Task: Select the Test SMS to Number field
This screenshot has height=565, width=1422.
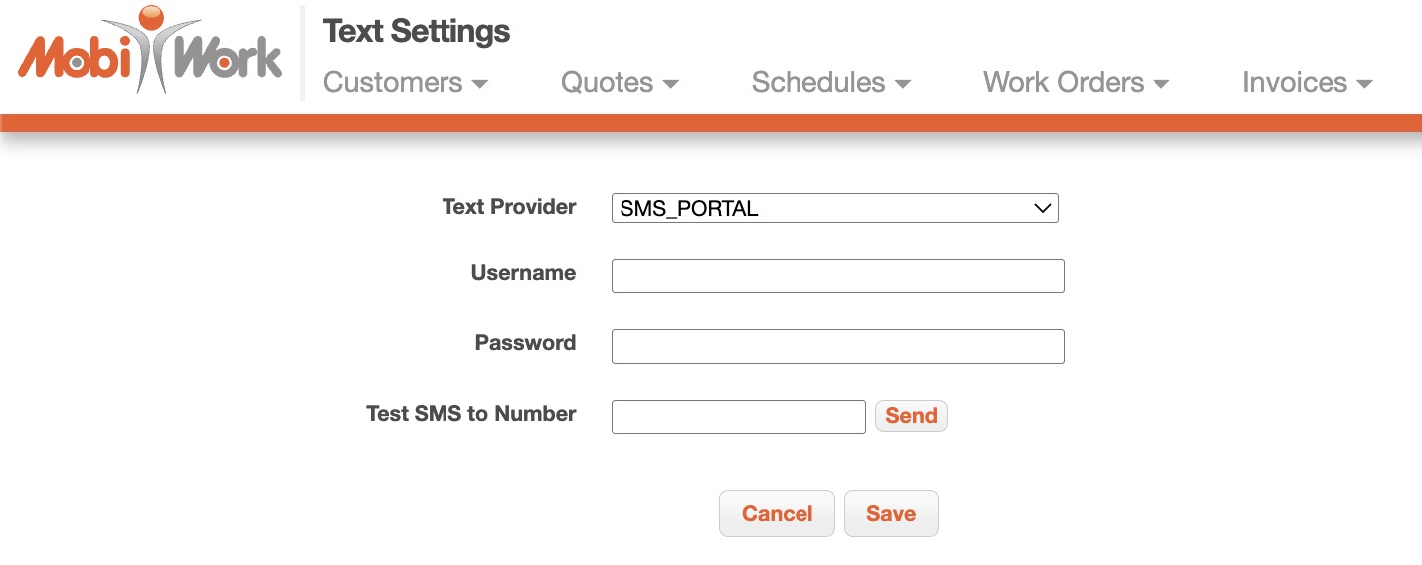Action: click(x=738, y=416)
